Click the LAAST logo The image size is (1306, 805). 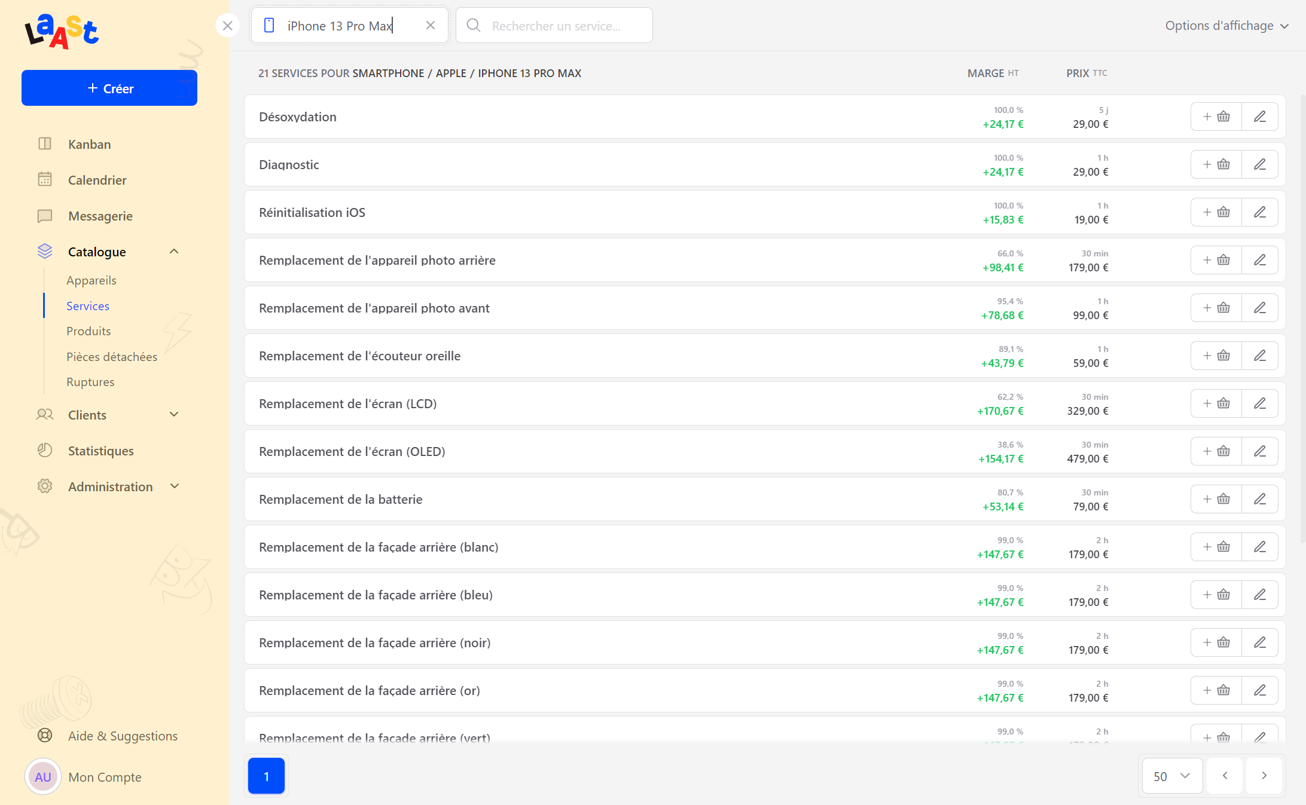point(62,31)
